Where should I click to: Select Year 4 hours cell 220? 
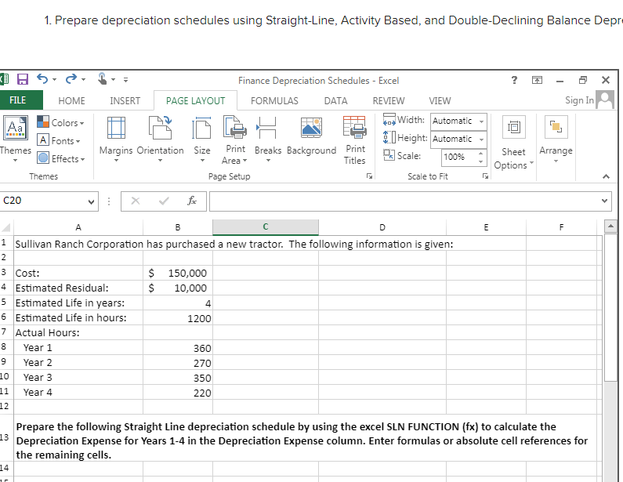click(178, 392)
